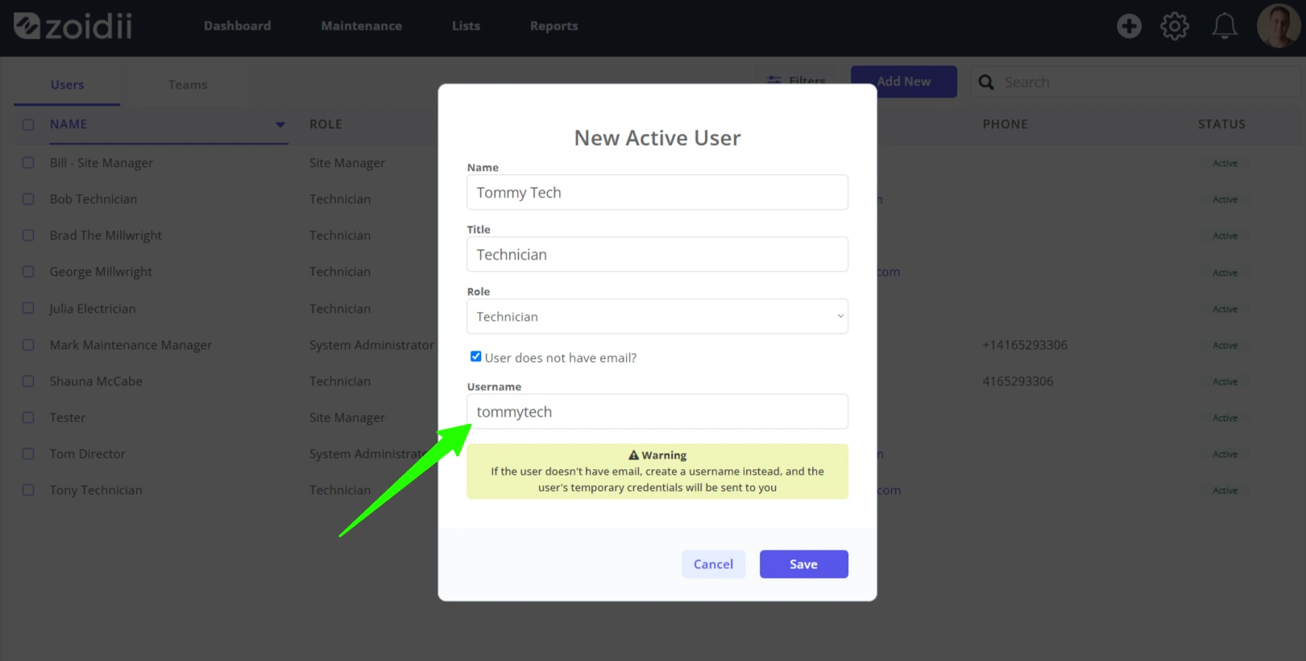The height and width of the screenshot is (661, 1306).
Task: Open the George Millwright user
Action: click(x=101, y=272)
